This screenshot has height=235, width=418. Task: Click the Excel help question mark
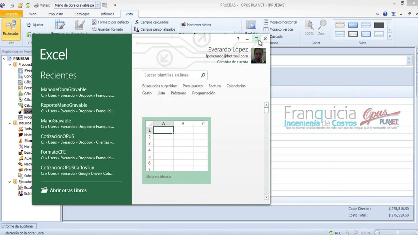238,39
